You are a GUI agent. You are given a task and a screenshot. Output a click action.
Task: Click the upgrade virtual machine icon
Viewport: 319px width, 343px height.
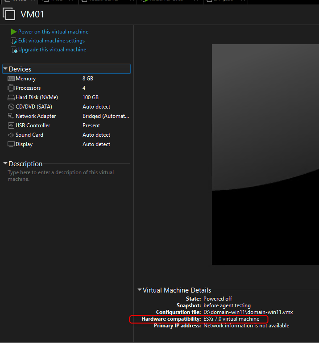pos(14,50)
